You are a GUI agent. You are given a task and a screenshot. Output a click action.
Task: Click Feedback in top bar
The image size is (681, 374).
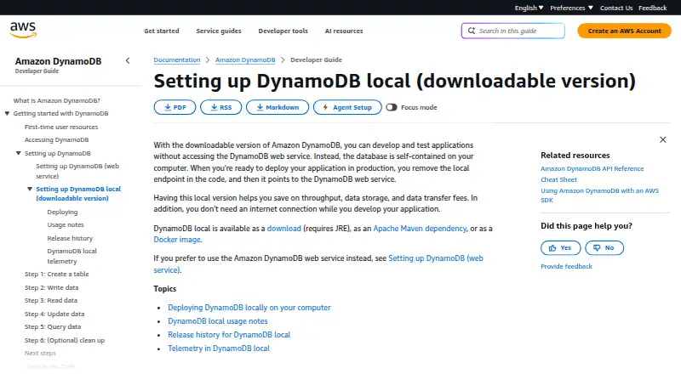(x=652, y=8)
